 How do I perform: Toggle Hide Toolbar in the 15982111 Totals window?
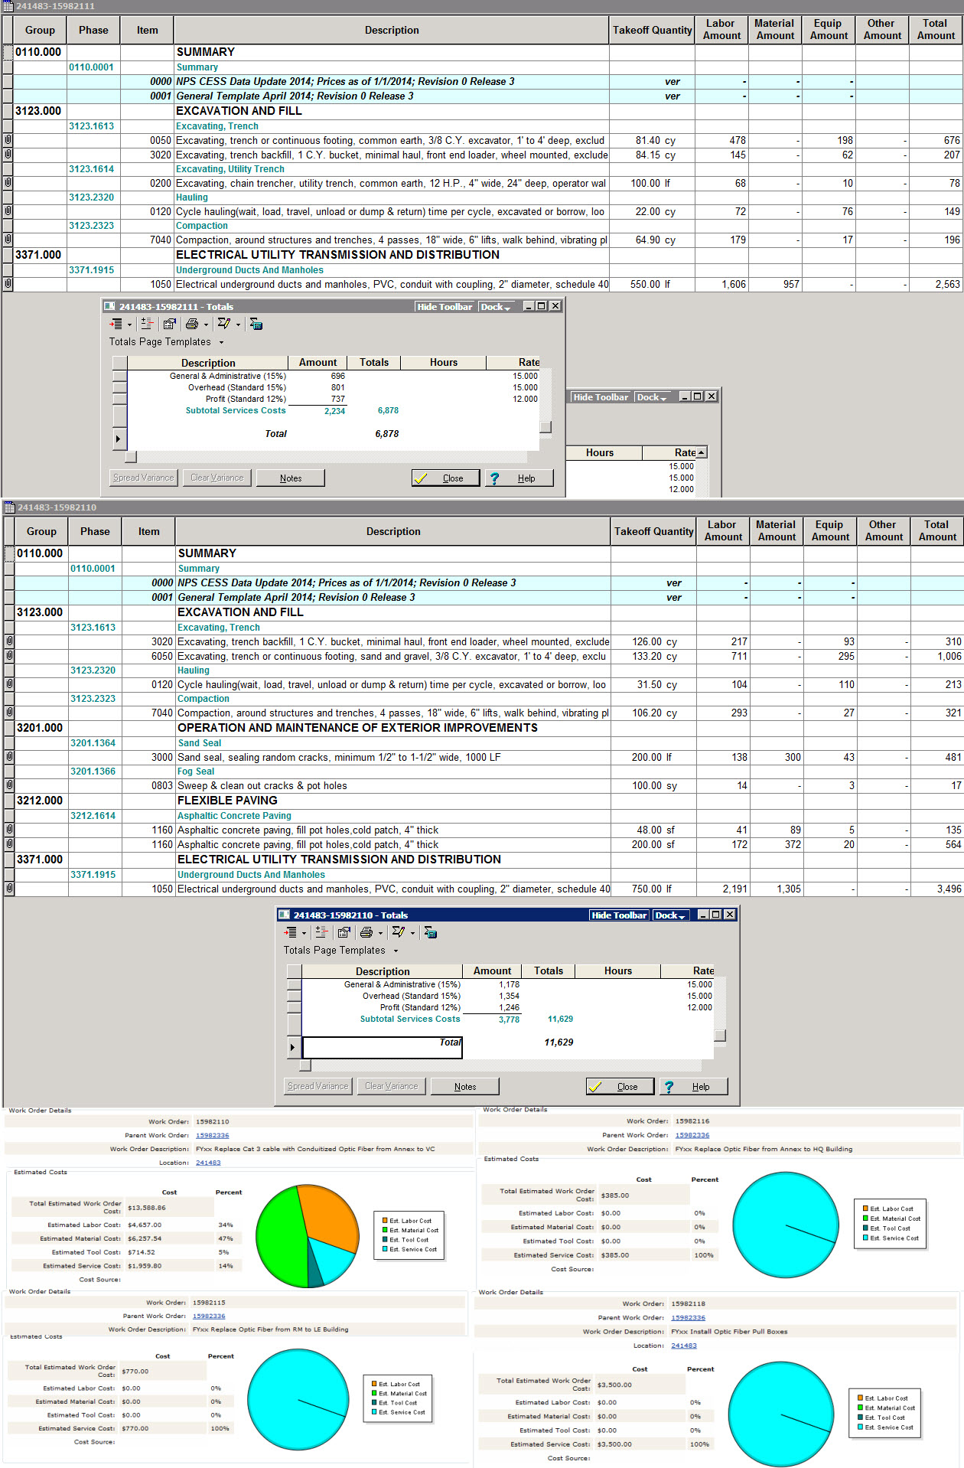[x=445, y=307]
